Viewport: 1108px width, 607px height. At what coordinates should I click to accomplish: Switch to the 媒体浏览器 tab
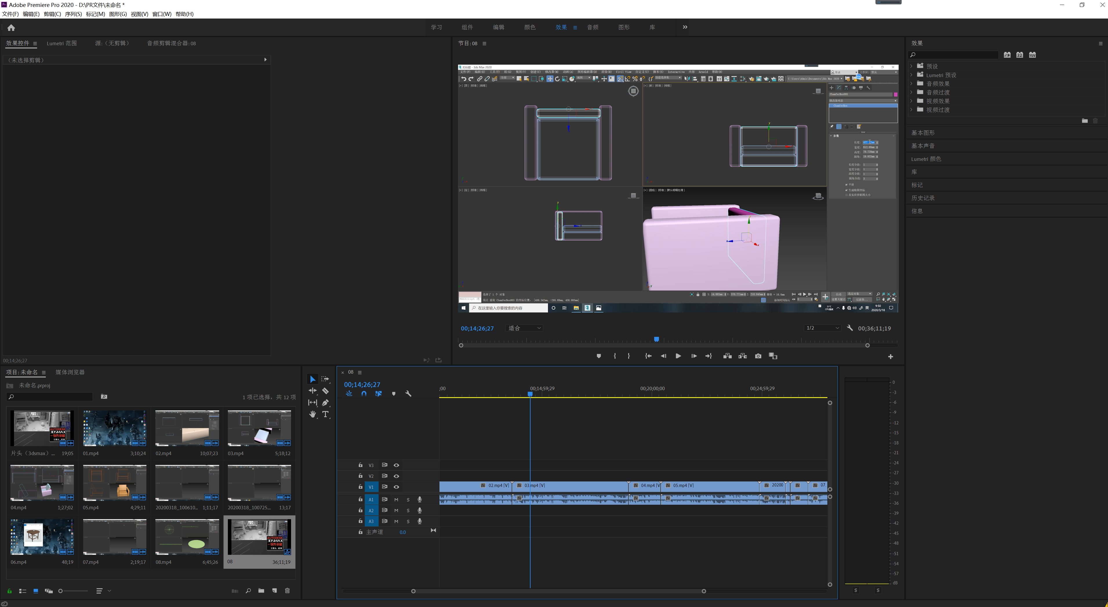(x=70, y=372)
